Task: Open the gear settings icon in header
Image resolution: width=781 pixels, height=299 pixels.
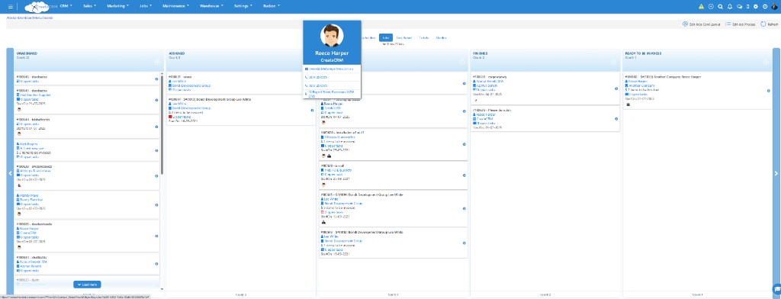Action: pyautogui.click(x=756, y=6)
